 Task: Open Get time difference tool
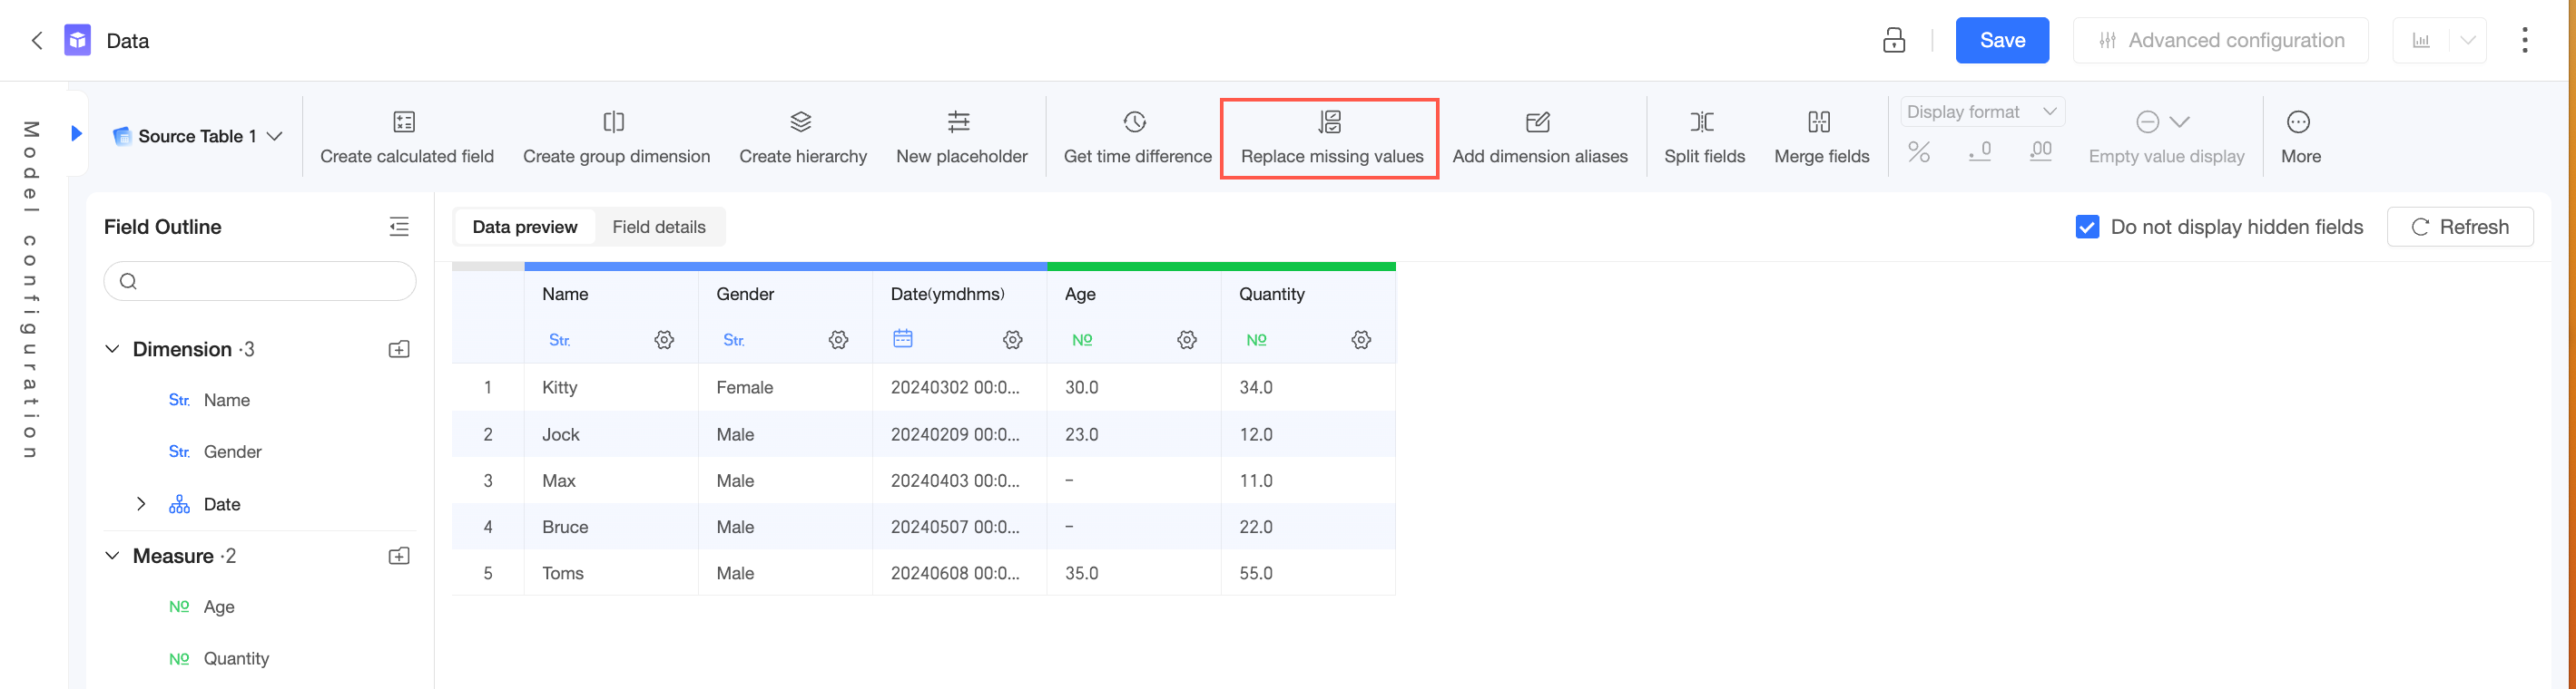click(x=1135, y=122)
